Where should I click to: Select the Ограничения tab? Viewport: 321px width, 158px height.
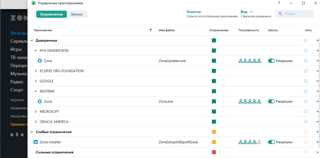coord(51,14)
